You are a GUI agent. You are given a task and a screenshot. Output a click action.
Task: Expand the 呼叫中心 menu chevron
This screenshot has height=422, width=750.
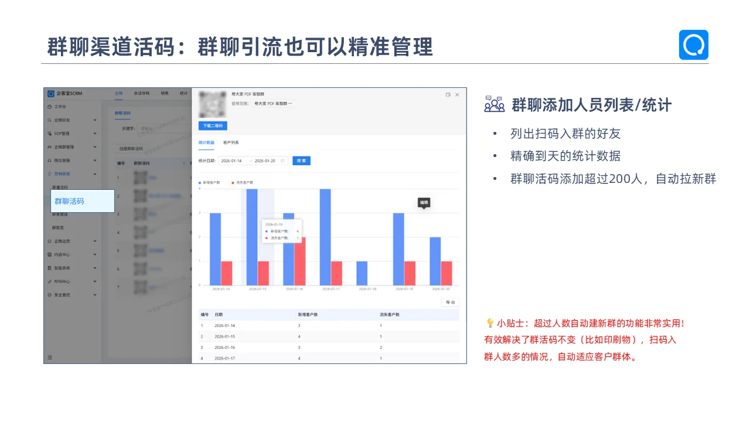pyautogui.click(x=95, y=281)
